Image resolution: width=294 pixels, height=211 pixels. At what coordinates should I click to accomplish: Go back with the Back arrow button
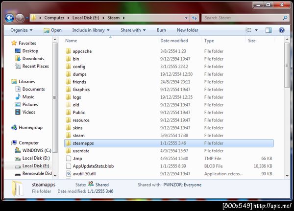click(10, 18)
